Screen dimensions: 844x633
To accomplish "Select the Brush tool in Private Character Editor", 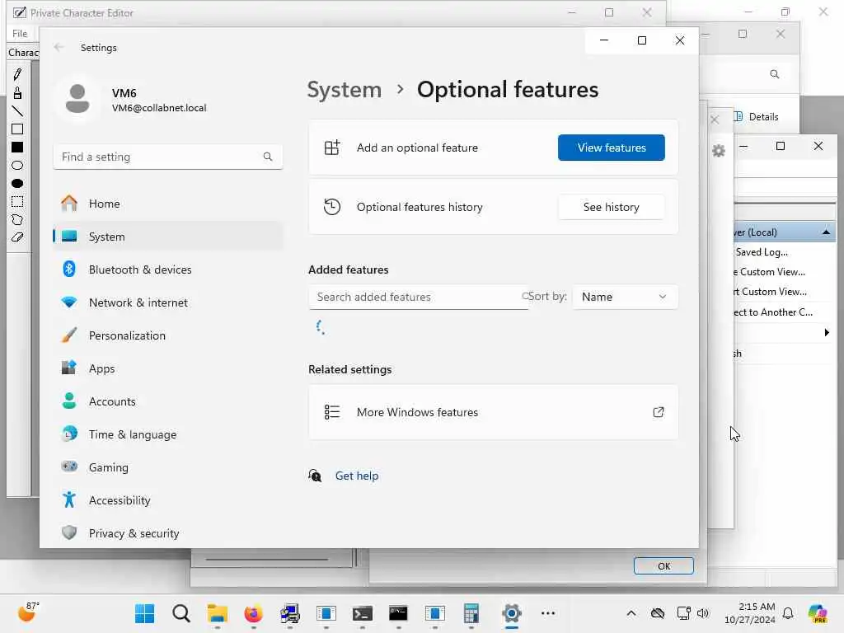I will coord(17,93).
